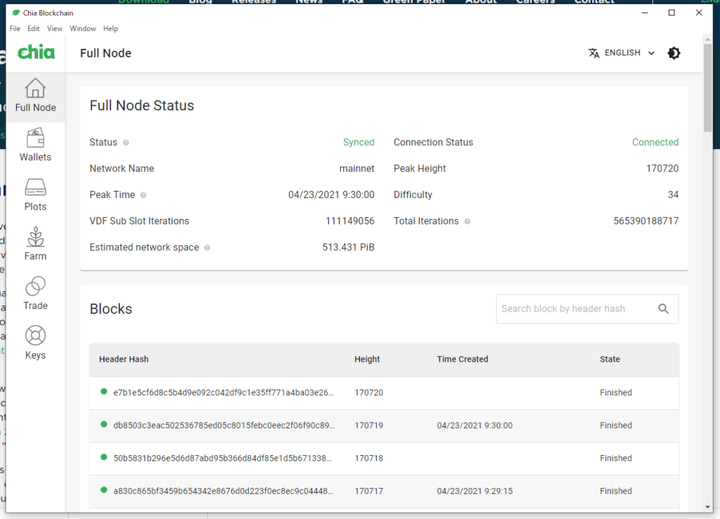Open the Wallets sidebar icon

click(35, 138)
